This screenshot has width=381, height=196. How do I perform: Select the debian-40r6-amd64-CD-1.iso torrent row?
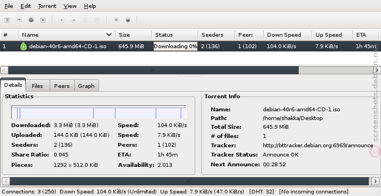[190, 46]
